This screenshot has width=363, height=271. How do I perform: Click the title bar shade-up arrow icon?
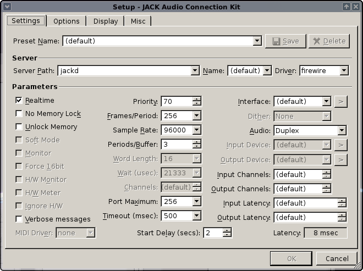(346, 7)
